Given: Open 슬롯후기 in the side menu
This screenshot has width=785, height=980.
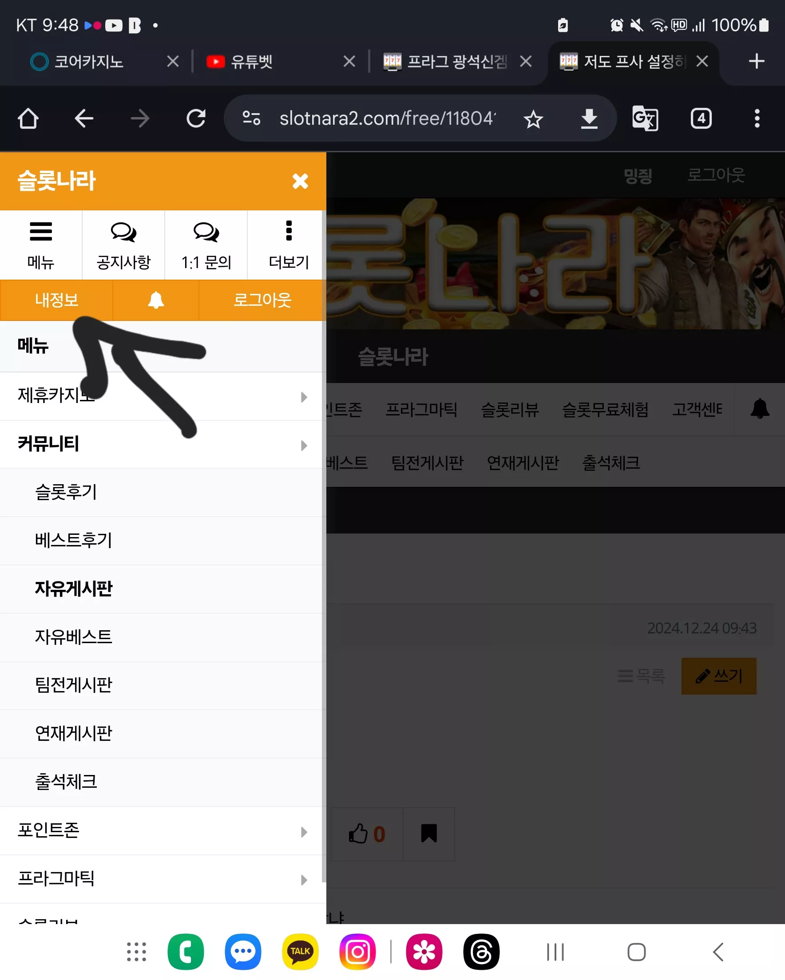Looking at the screenshot, I should pyautogui.click(x=163, y=492).
